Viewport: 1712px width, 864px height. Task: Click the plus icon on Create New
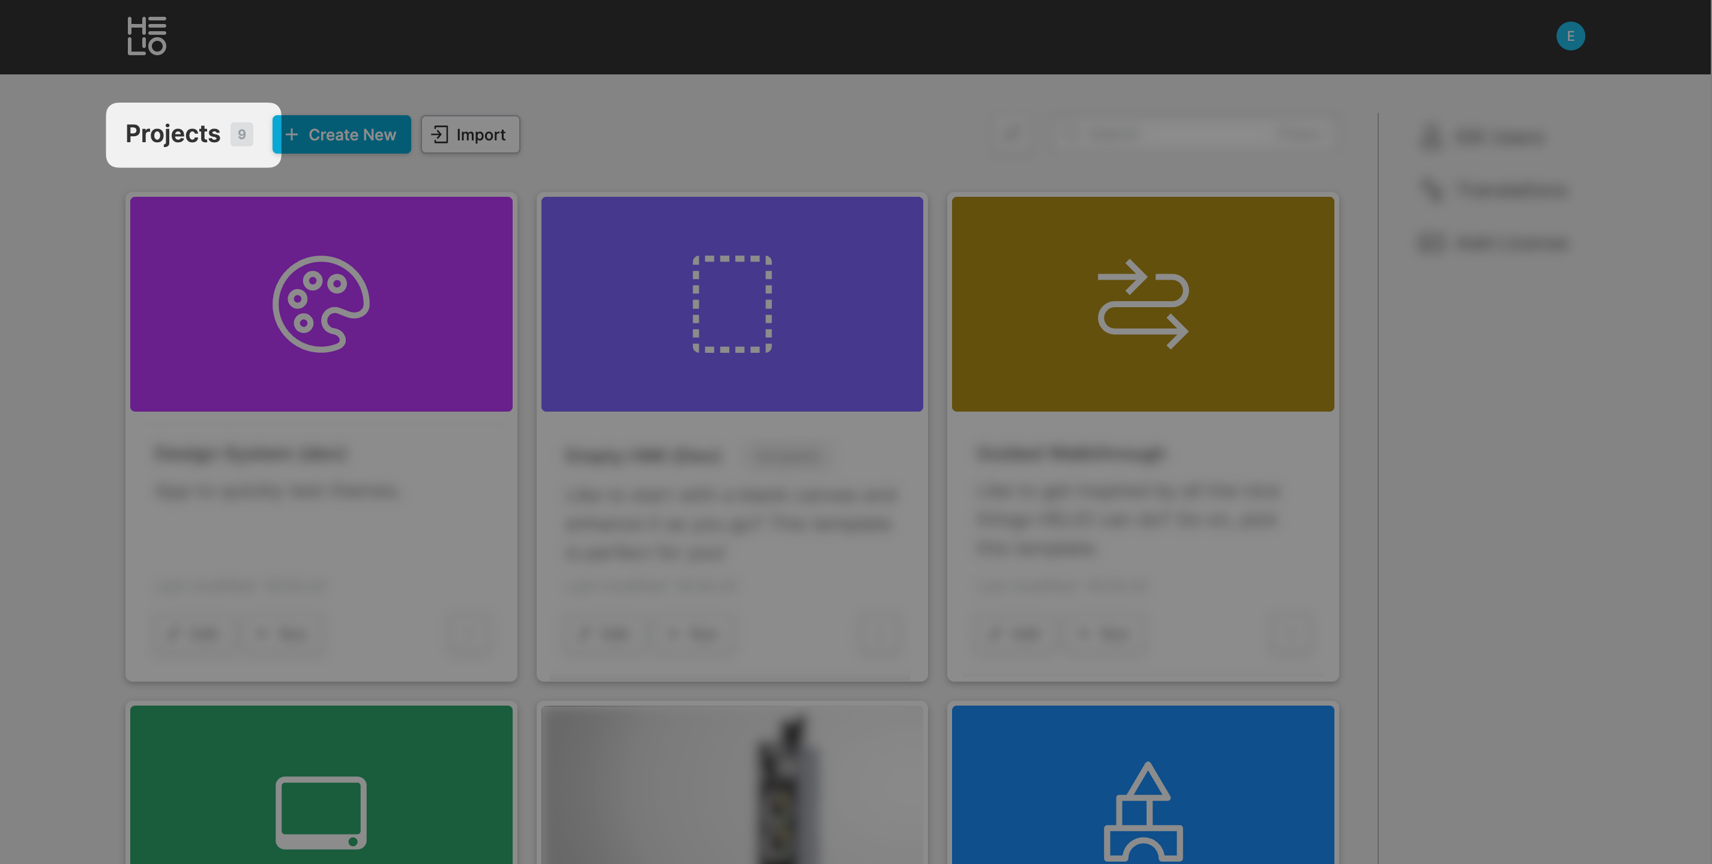[x=292, y=135]
